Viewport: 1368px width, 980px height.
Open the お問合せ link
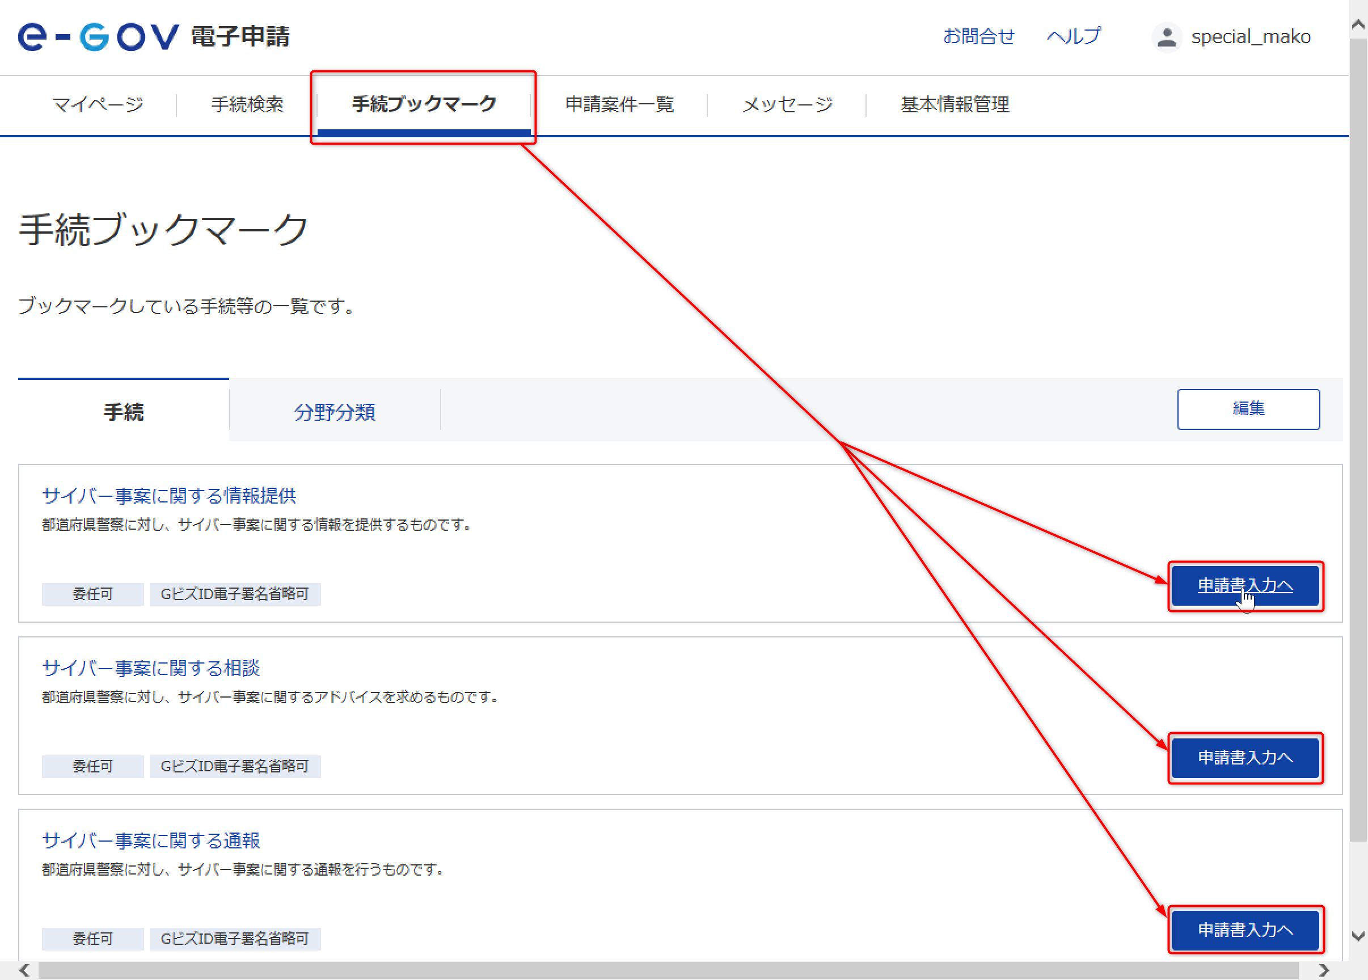978,36
